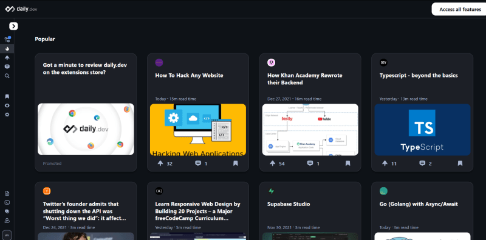This screenshot has height=240, width=486.
Task: Expand the sidebar with the arrow button
Action: tap(13, 26)
